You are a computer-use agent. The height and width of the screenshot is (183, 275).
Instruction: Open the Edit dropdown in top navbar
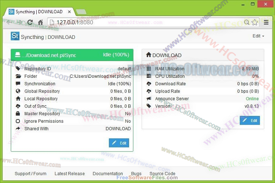coord(258,36)
